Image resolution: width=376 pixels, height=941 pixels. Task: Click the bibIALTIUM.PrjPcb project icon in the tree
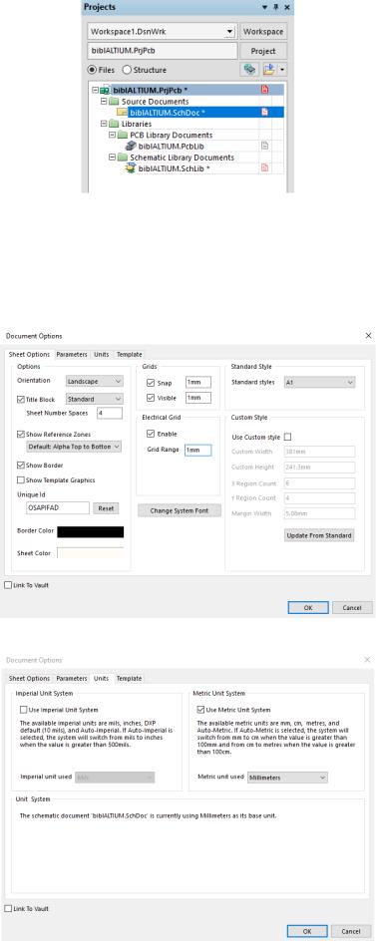pos(106,90)
